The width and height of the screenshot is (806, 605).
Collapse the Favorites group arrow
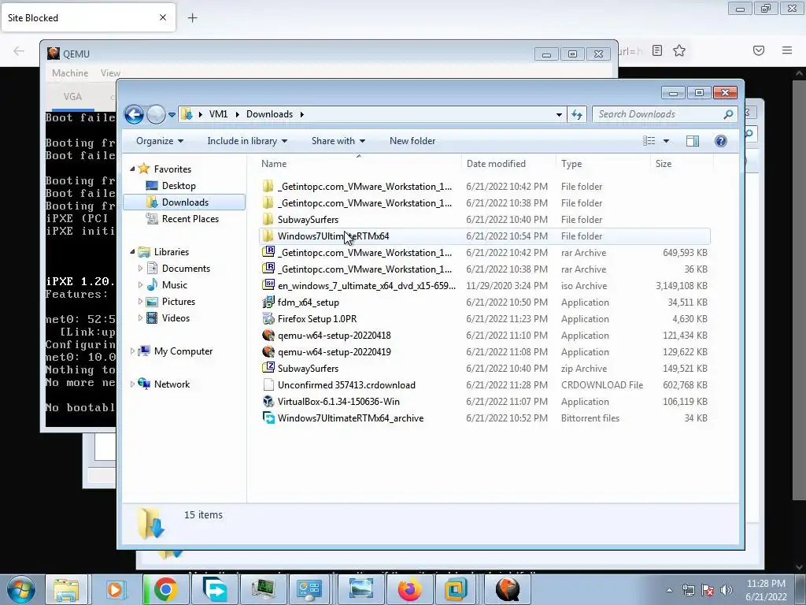click(x=132, y=169)
